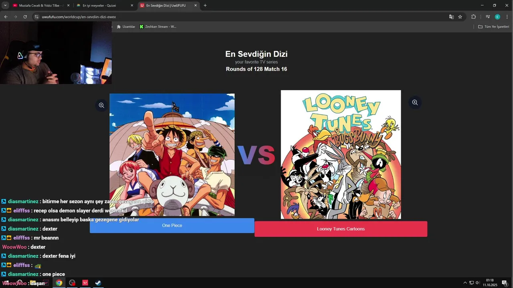Open the volume tray icon
513x288 pixels.
coord(478,283)
